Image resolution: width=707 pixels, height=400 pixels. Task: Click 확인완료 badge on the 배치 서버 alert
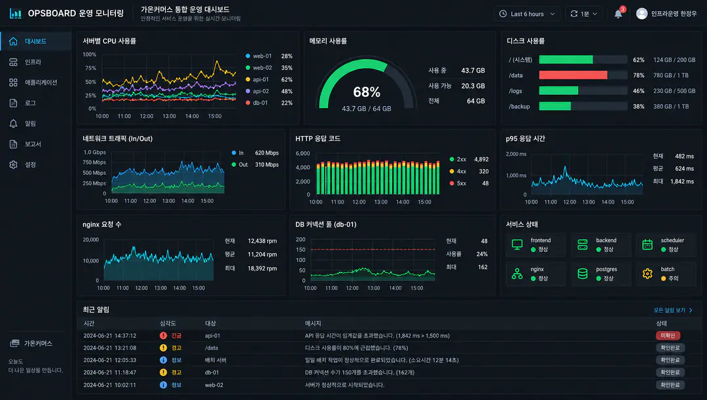coord(670,360)
